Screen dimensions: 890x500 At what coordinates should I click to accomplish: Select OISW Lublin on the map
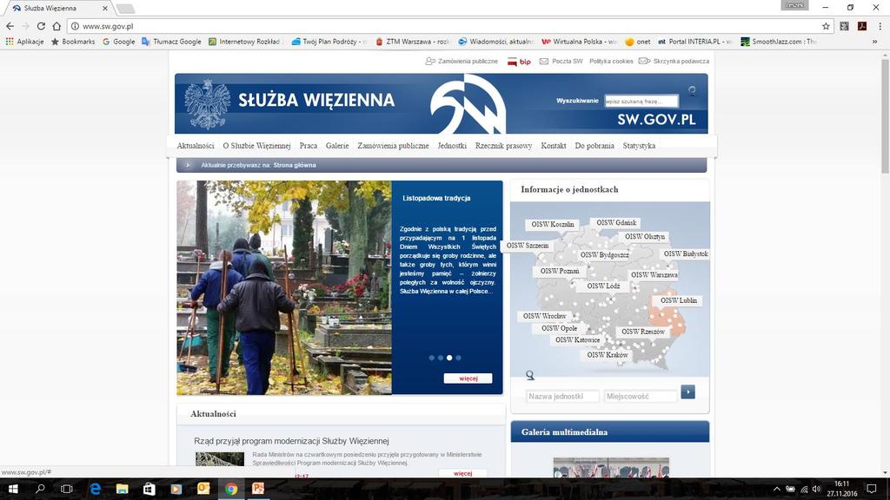point(678,300)
